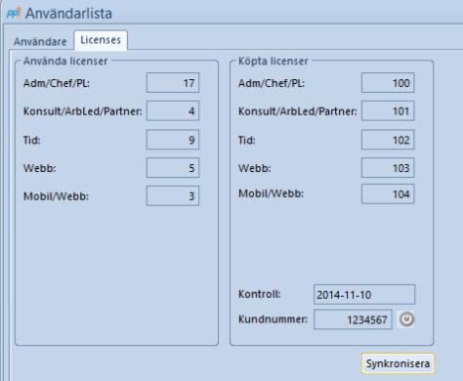Viewport: 463px width, 381px height.
Task: Switch to the Användare tab
Action: [x=40, y=42]
